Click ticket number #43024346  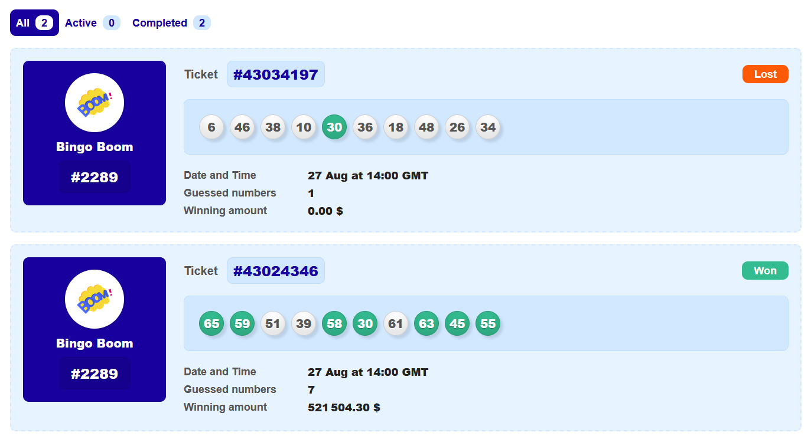tap(276, 271)
